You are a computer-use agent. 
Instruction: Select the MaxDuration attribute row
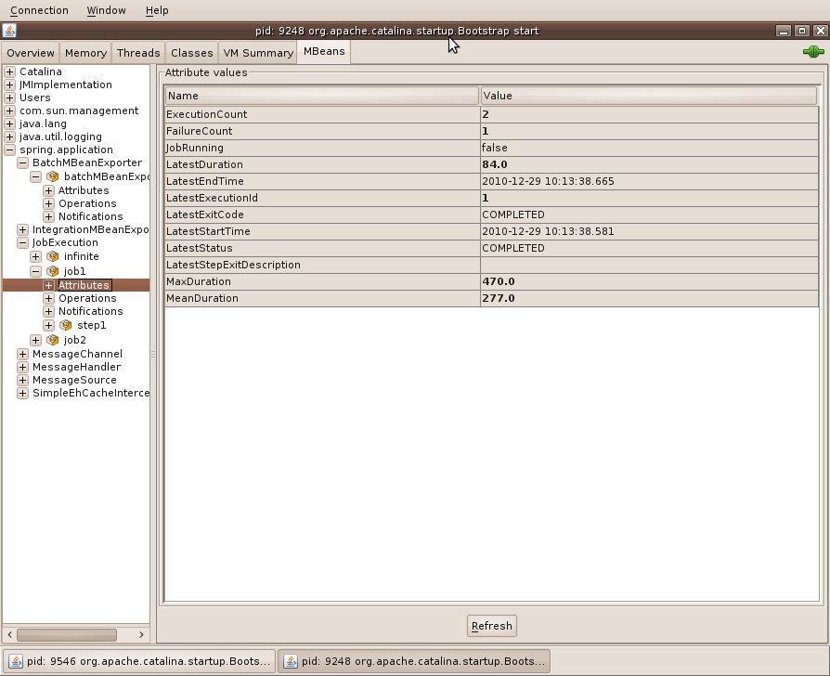click(371, 281)
